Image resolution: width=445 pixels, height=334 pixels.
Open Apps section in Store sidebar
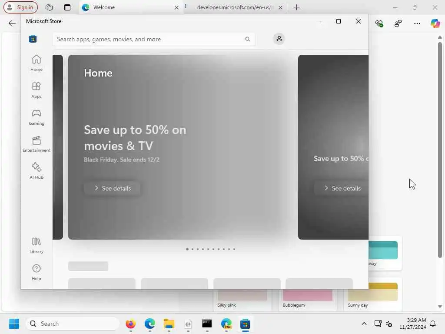click(37, 90)
